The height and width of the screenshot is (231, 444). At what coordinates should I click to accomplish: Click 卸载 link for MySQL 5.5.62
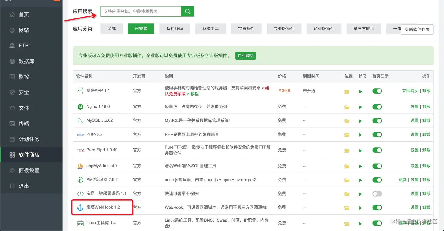(x=426, y=120)
